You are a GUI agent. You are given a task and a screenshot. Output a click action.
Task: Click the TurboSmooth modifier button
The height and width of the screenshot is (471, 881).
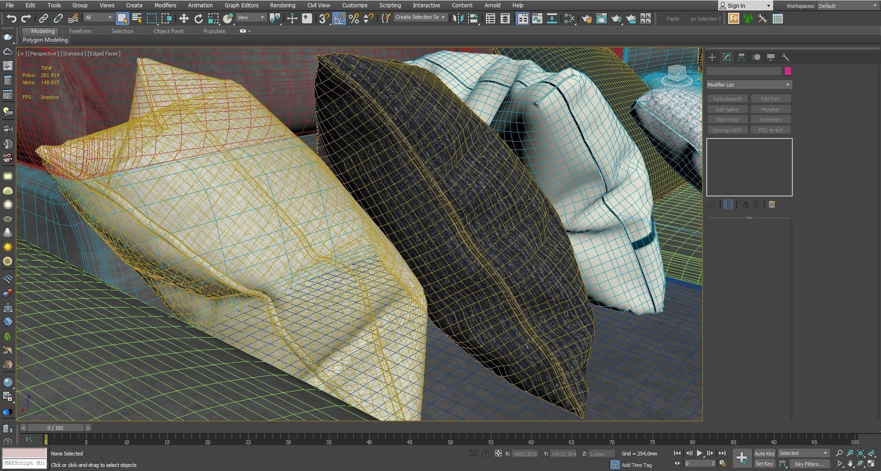[727, 99]
